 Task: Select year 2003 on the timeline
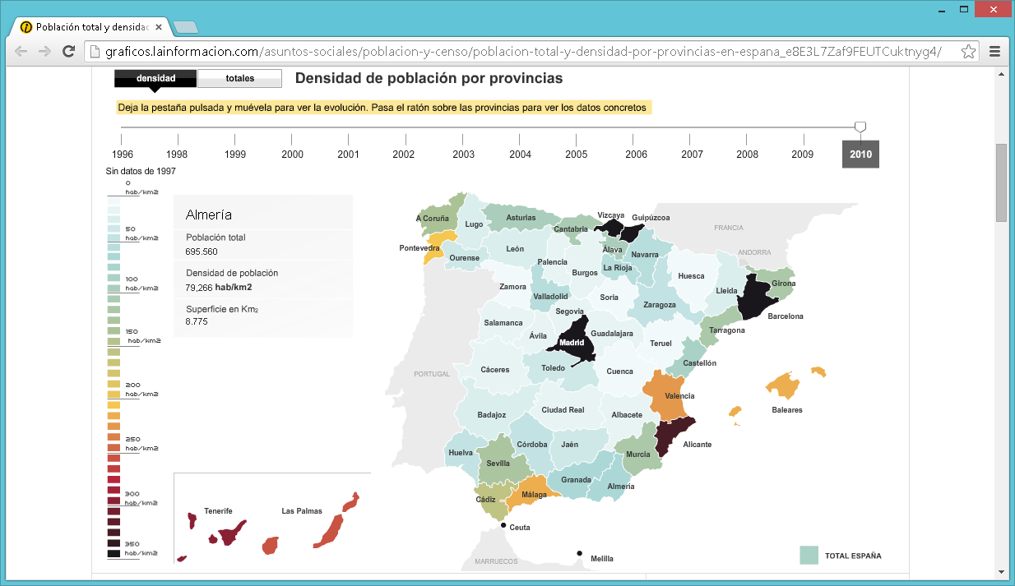coord(463,154)
